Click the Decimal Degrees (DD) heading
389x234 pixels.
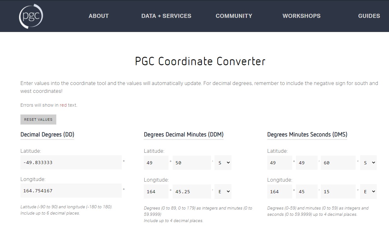pyautogui.click(x=47, y=135)
